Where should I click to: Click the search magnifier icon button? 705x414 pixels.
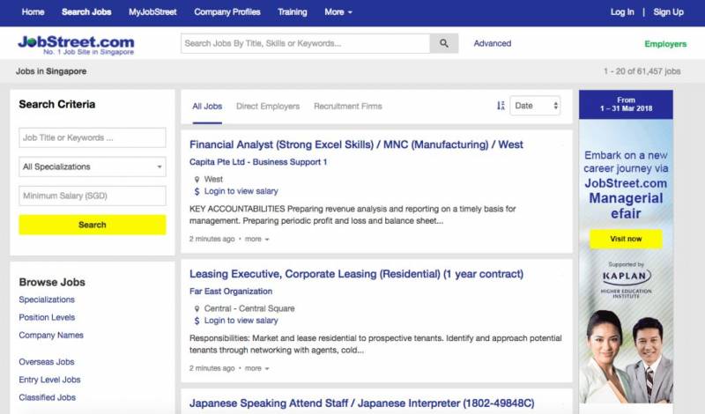click(x=444, y=43)
